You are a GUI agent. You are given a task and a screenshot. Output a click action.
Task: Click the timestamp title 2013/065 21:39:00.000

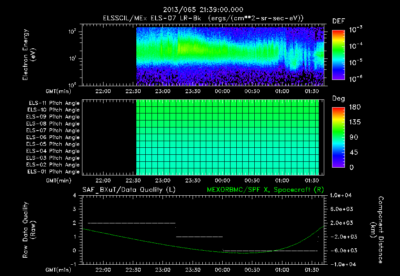pos(203,10)
